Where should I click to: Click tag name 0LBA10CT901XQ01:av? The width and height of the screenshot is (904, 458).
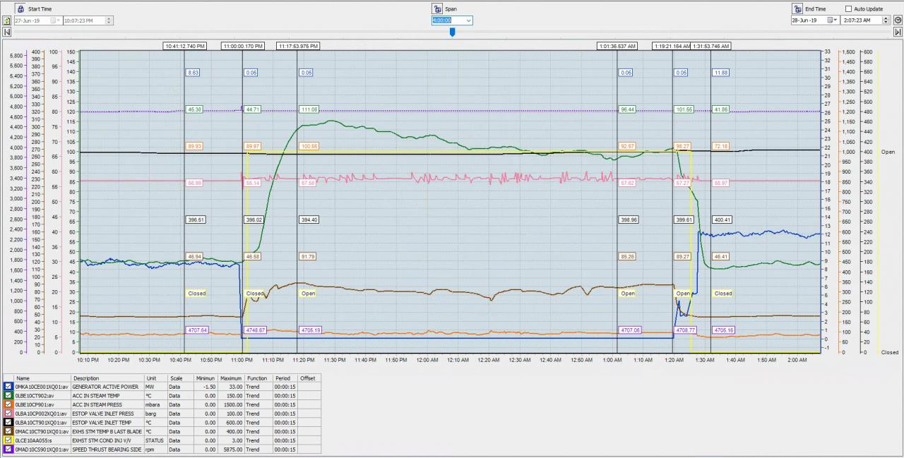(x=42, y=422)
